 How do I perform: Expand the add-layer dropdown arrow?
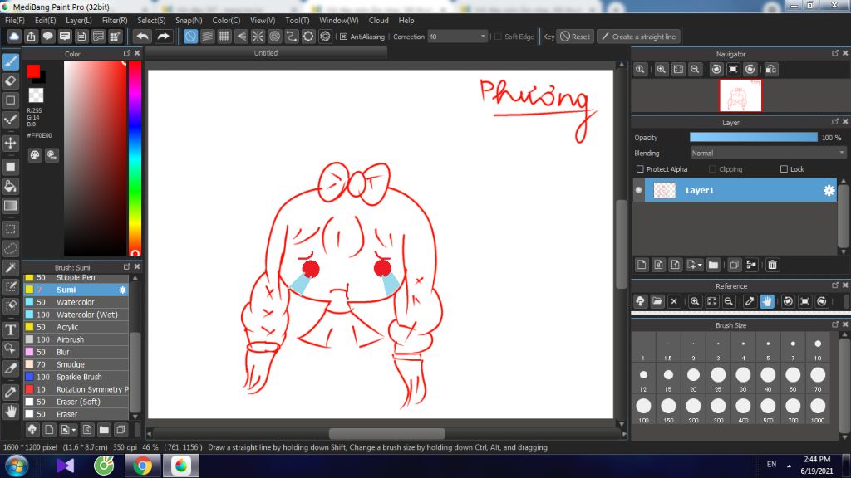[x=700, y=265]
